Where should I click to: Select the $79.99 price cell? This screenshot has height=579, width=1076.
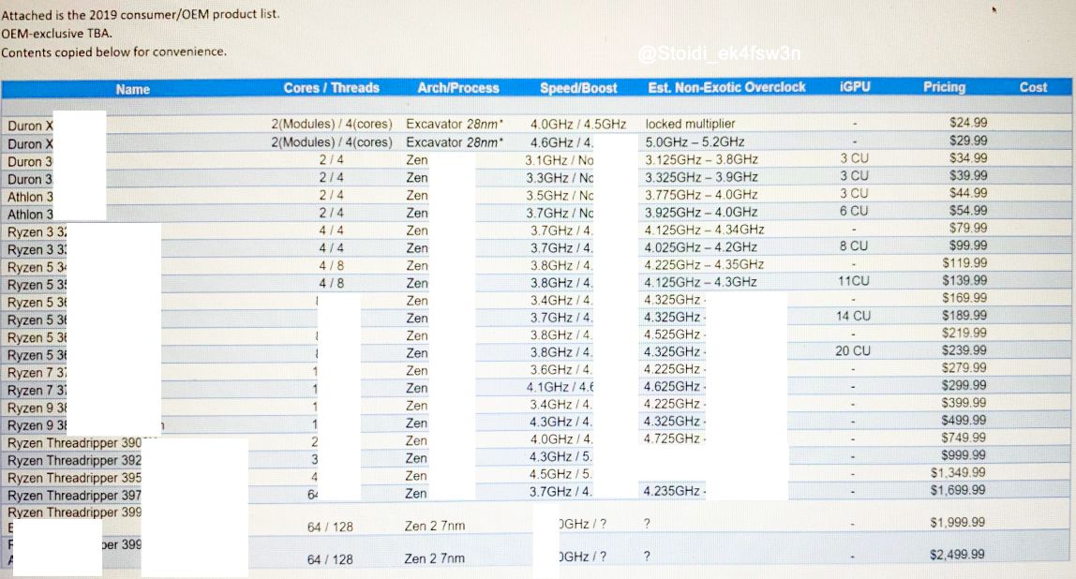(x=968, y=228)
